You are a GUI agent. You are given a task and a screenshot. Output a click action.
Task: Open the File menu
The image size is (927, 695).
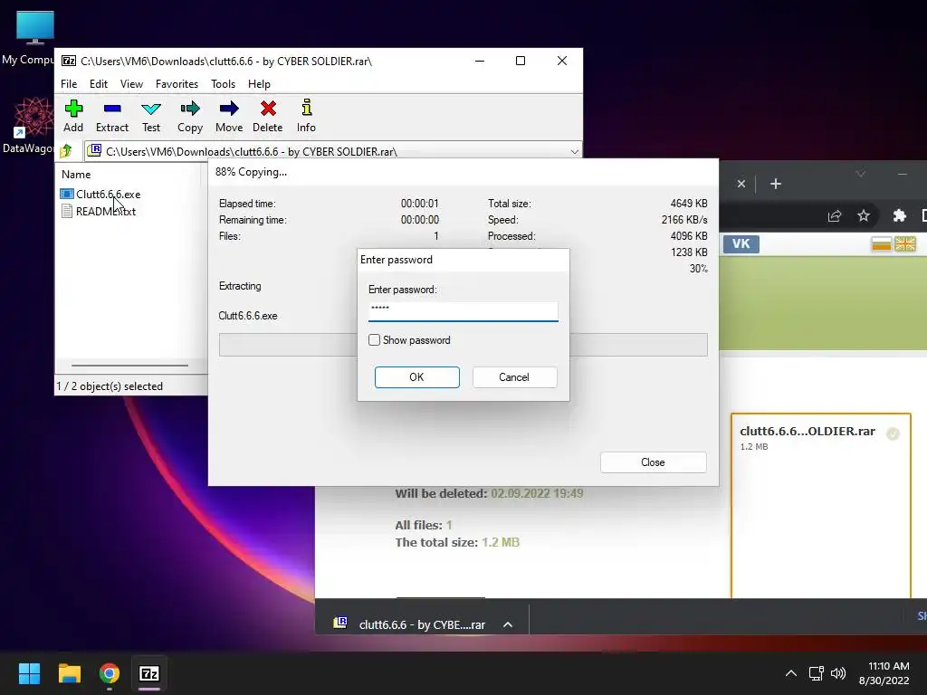69,84
